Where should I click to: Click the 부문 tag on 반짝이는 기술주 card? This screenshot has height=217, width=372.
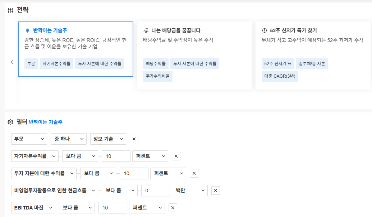[31, 64]
